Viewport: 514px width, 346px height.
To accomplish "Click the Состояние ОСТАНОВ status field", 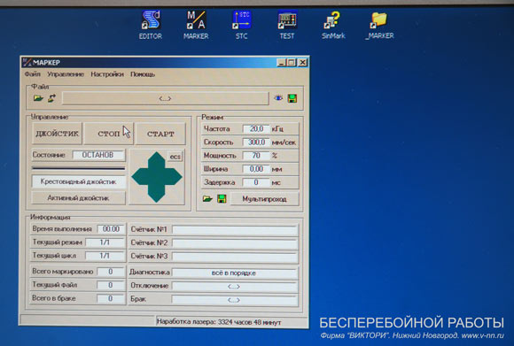I will [98, 155].
